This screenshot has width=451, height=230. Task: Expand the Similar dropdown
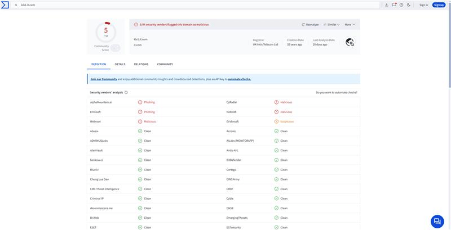click(331, 25)
